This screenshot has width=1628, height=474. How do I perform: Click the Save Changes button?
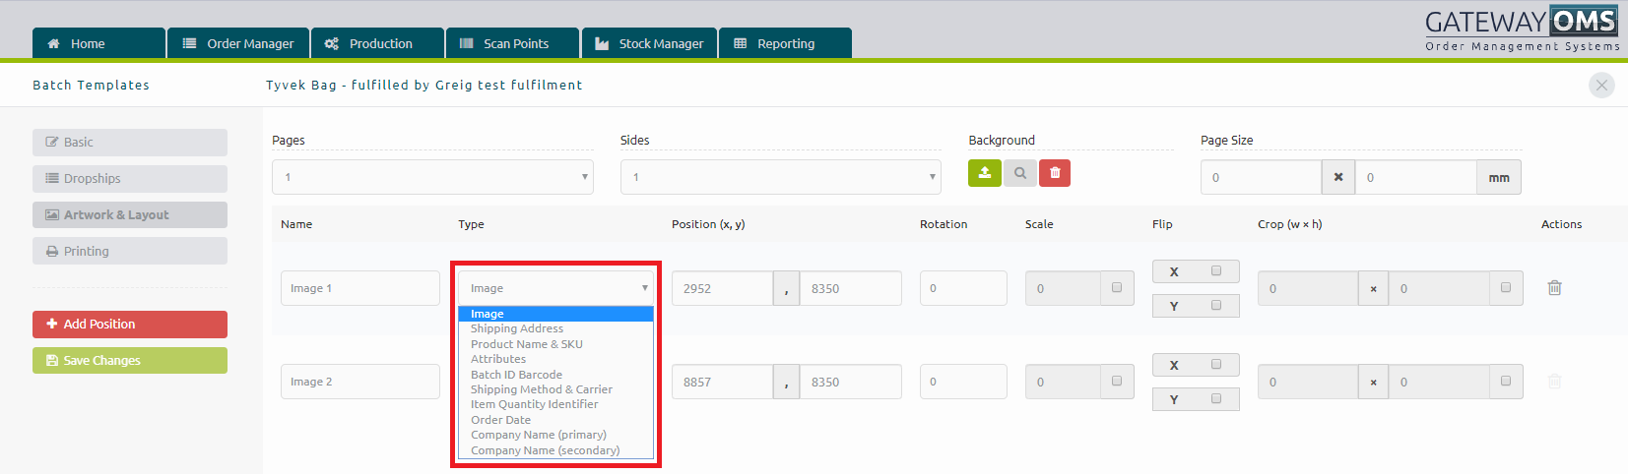point(130,361)
